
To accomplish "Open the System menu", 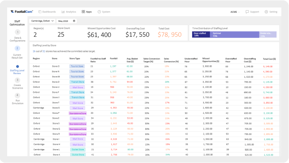I will point(104,12).
